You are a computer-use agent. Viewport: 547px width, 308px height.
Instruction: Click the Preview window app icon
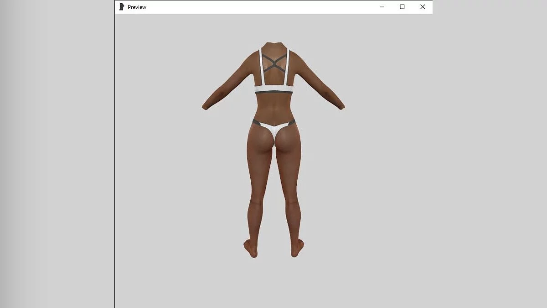click(x=122, y=7)
